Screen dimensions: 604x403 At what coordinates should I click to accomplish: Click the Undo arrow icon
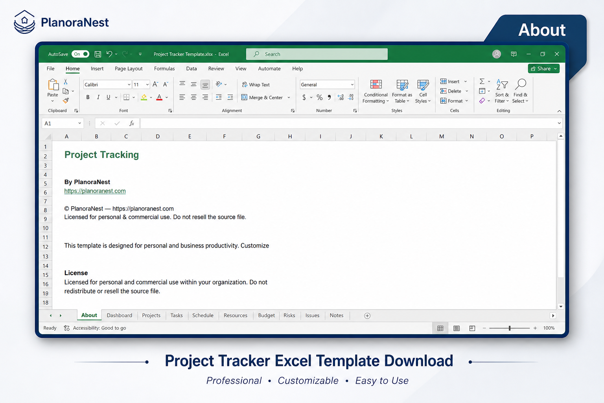[x=109, y=54]
